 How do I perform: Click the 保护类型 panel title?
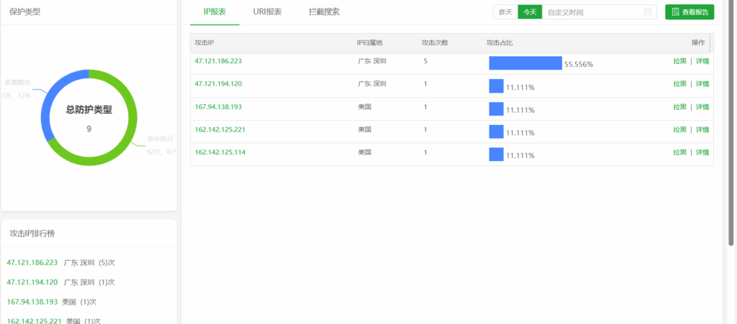[x=25, y=12]
